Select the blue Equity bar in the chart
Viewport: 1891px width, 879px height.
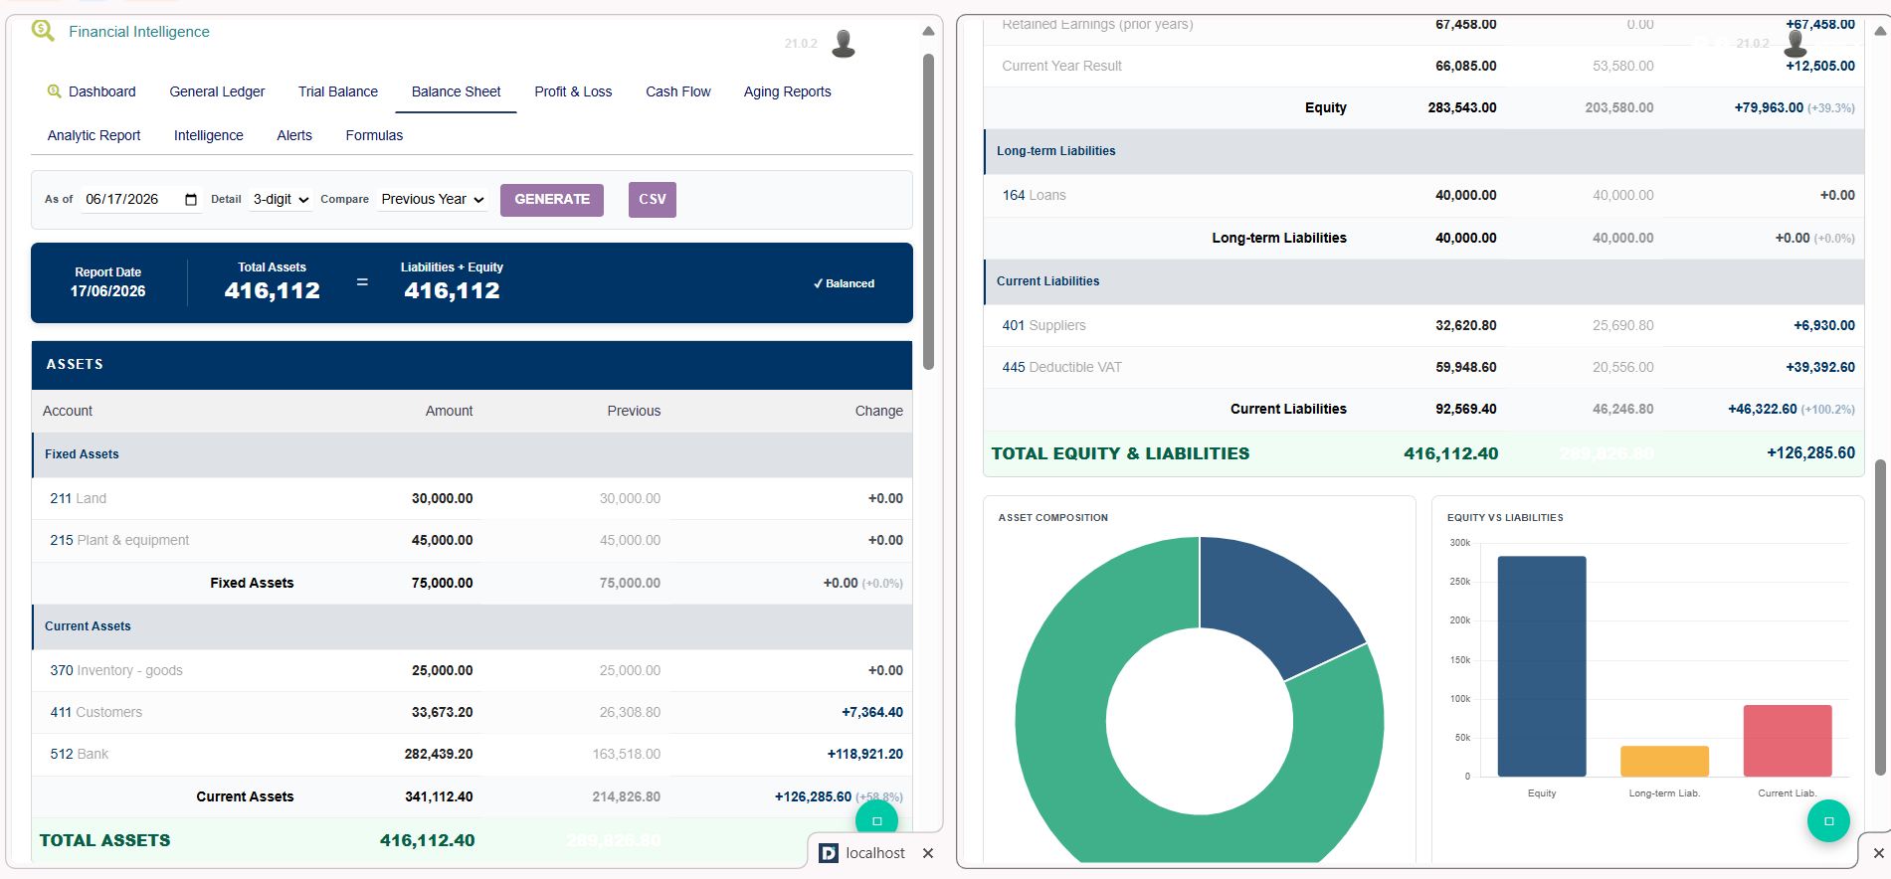pyautogui.click(x=1542, y=666)
